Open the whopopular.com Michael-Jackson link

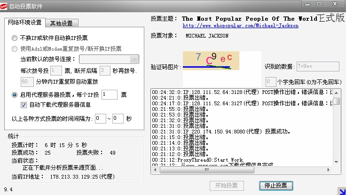click(x=240, y=25)
